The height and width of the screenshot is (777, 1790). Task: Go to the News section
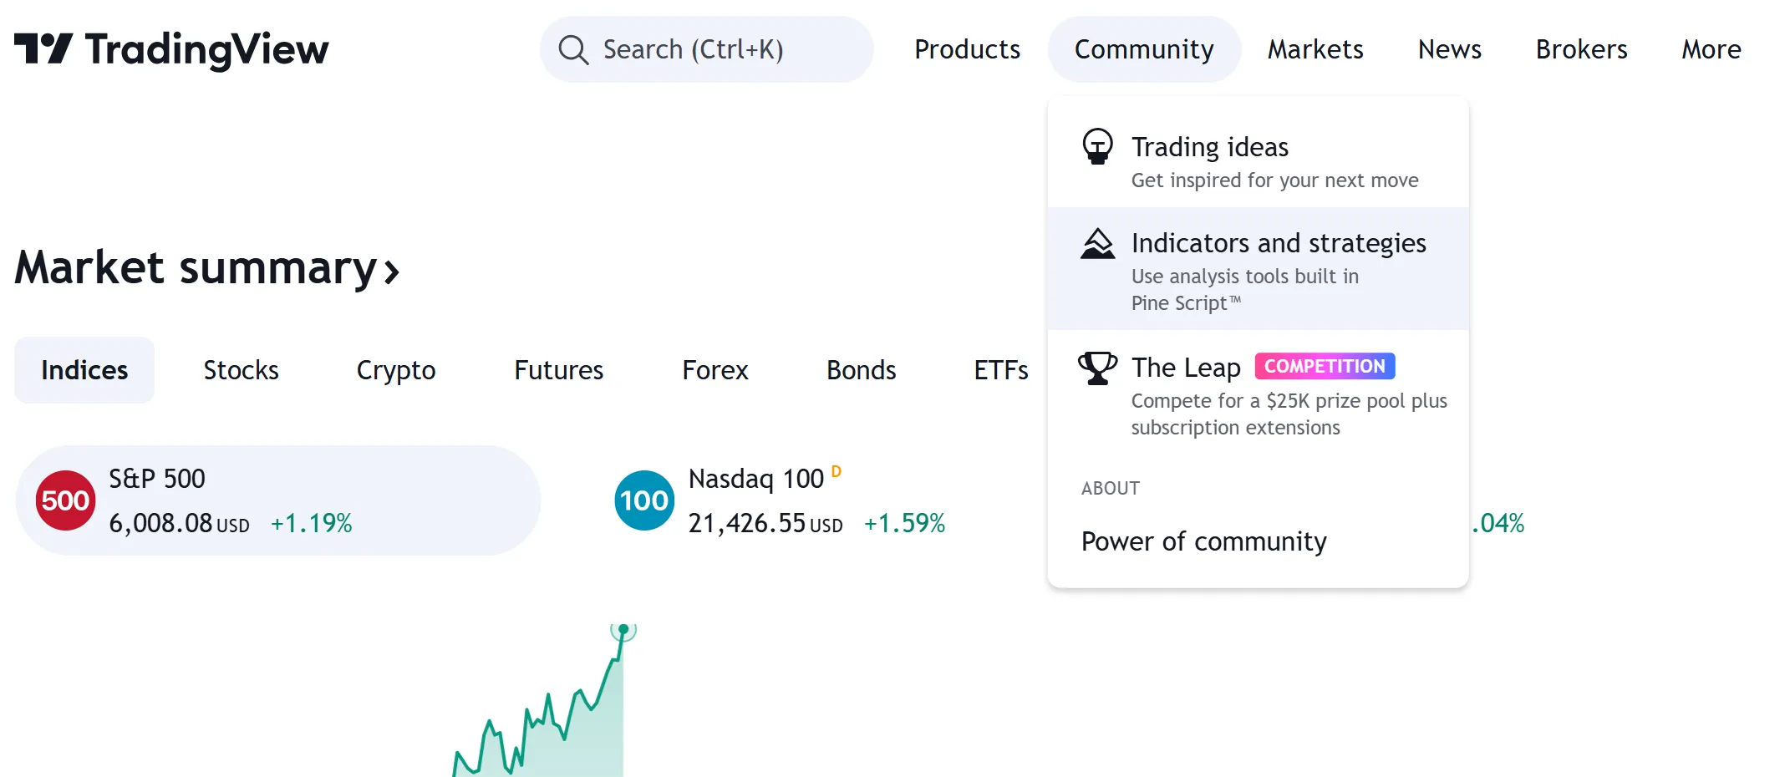(1449, 49)
